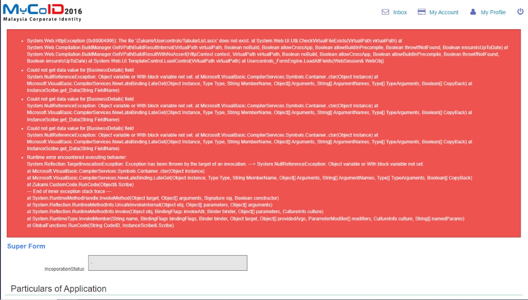The height and width of the screenshot is (300, 528).
Task: Click 'at System.RuntimeType.InvokeMember' stack line
Action: click(245, 219)
